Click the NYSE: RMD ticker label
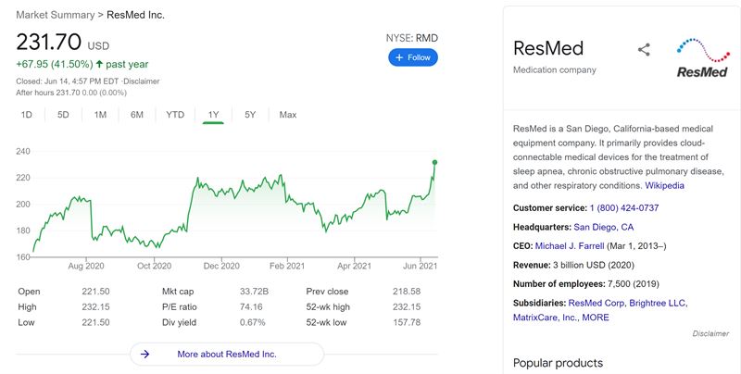The height and width of the screenshot is (374, 741). [411, 38]
